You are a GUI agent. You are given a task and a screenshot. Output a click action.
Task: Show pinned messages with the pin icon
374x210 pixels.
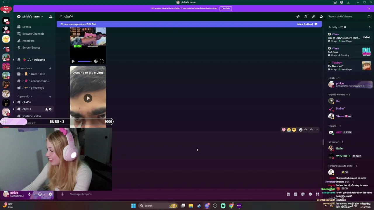(314, 17)
